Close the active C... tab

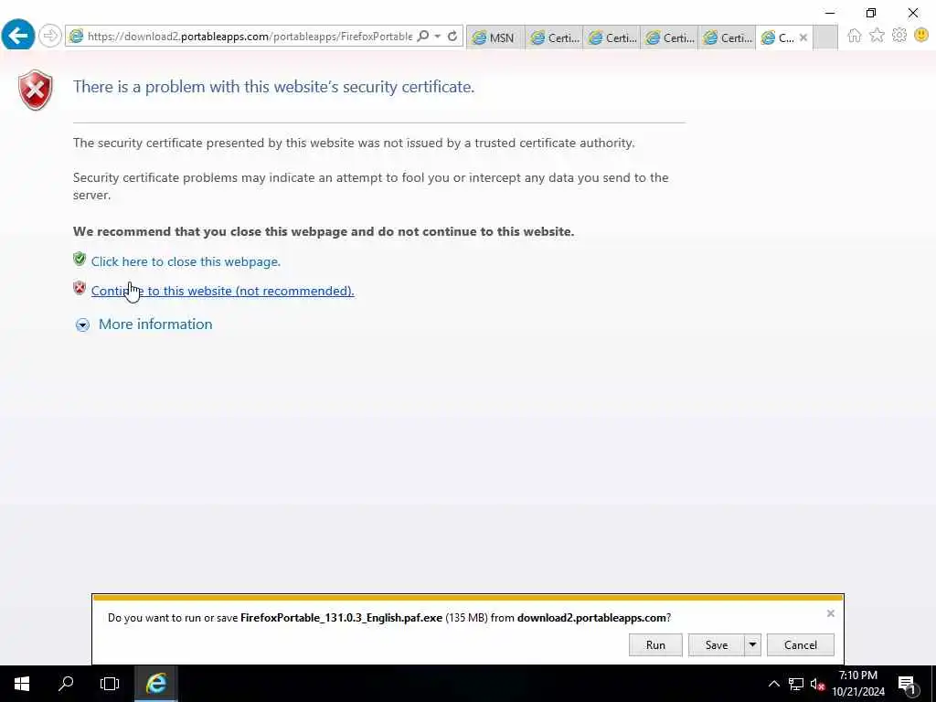coord(803,37)
